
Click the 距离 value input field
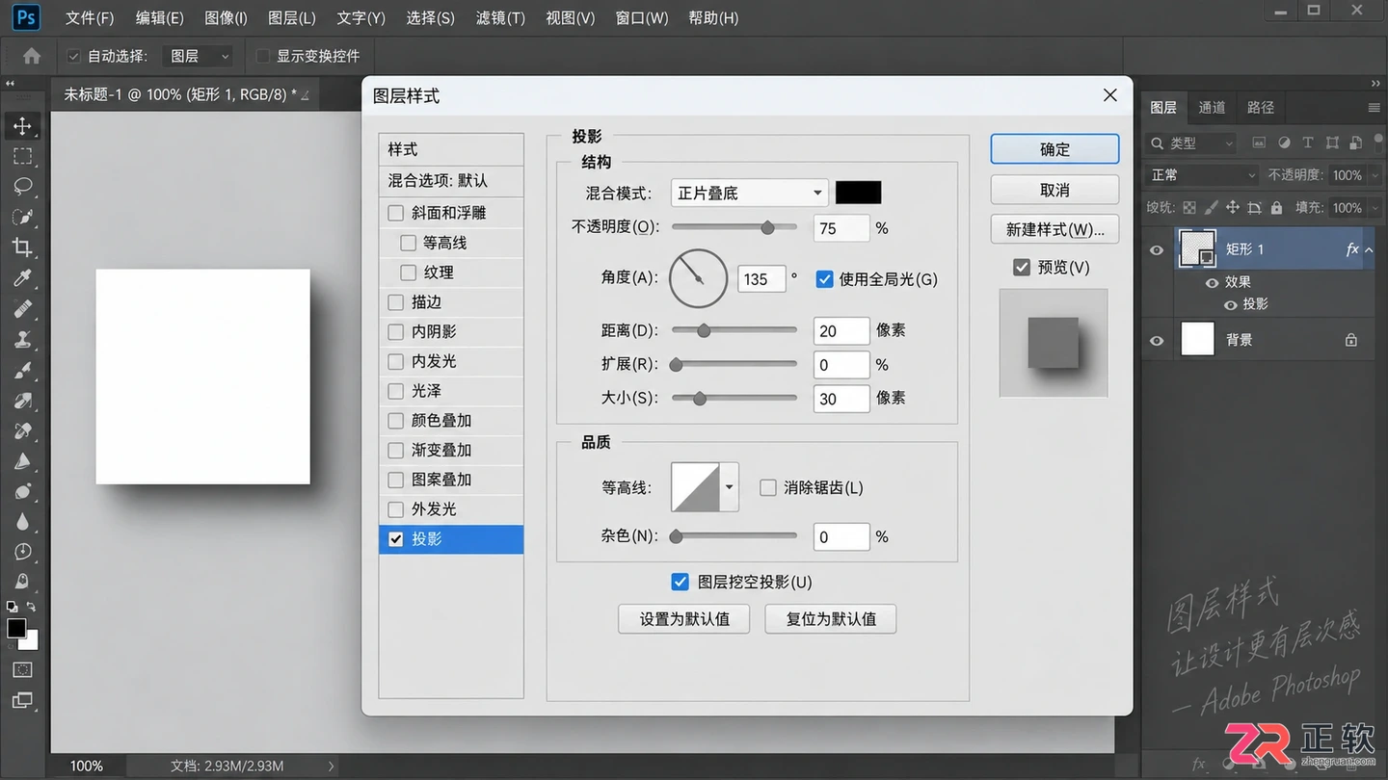(841, 331)
